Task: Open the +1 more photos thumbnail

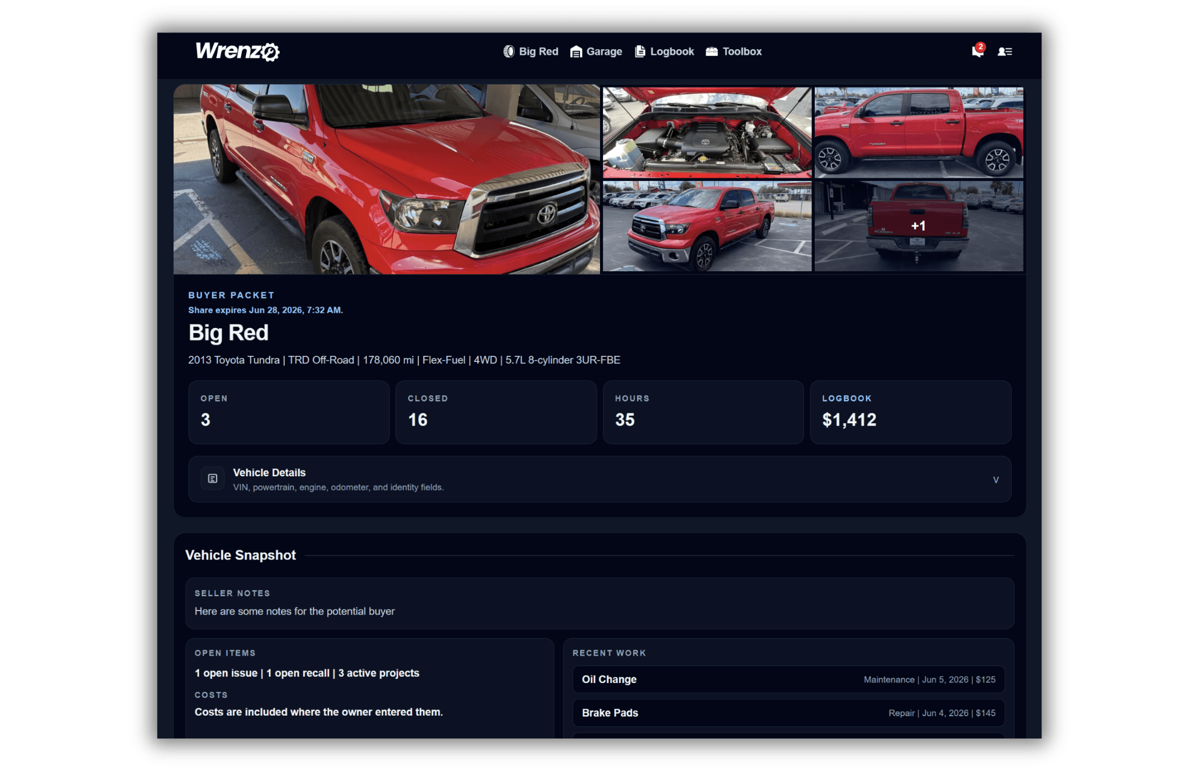Action: click(x=919, y=226)
